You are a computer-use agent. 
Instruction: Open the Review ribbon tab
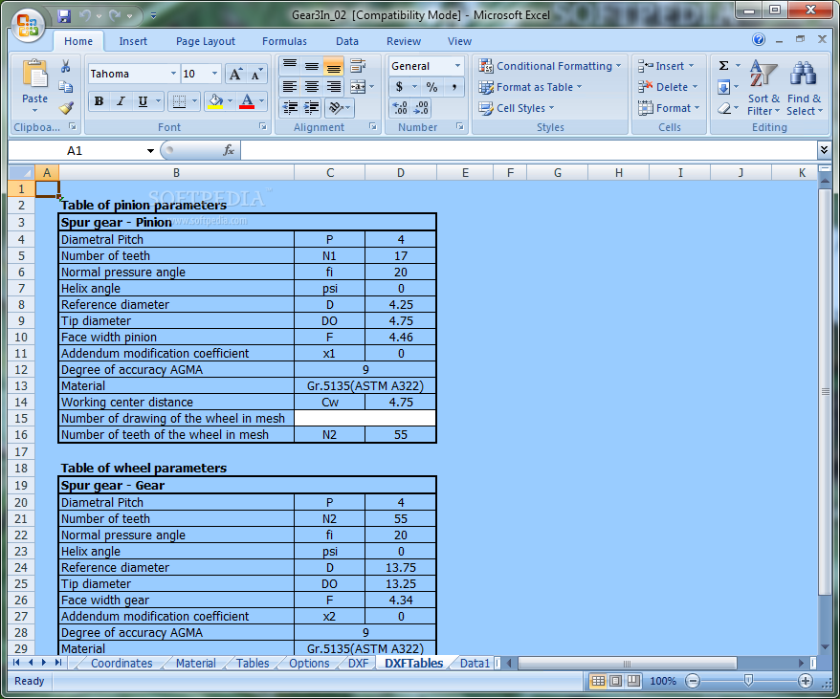[x=404, y=41]
